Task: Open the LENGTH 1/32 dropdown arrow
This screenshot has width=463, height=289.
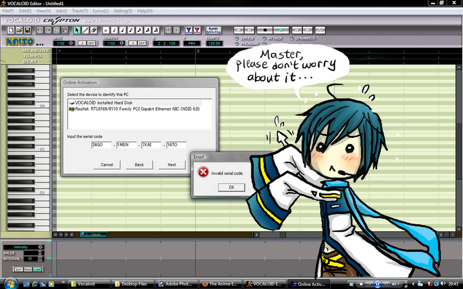Action: pyautogui.click(x=121, y=43)
